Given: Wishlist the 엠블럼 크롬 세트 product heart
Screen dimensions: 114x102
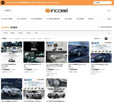Looking at the screenshot, I should [44, 65].
